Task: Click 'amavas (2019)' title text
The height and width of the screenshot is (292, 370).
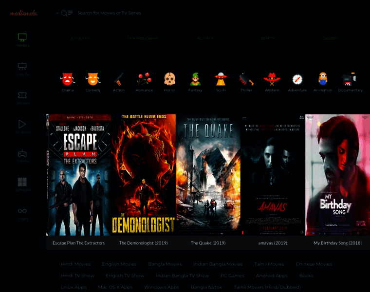Action: click(x=273, y=243)
